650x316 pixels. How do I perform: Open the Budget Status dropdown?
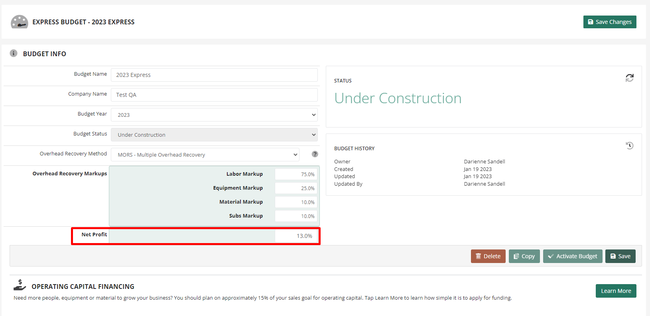[x=214, y=135]
